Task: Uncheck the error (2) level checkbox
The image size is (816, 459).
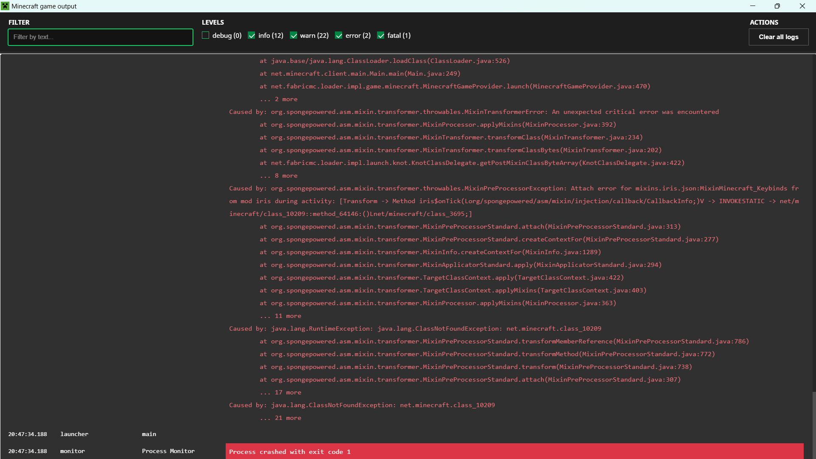Action: [x=339, y=35]
